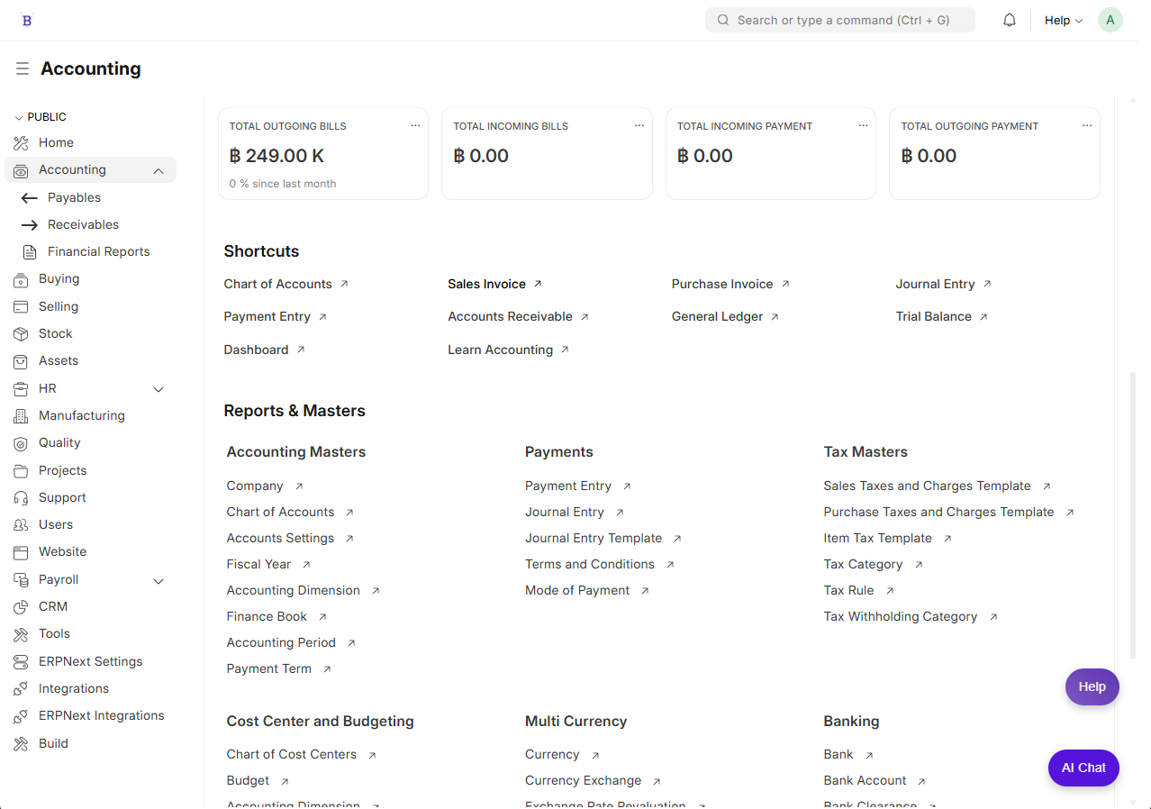
Task: Click the Support headset icon in sidebar
Action: tap(21, 498)
